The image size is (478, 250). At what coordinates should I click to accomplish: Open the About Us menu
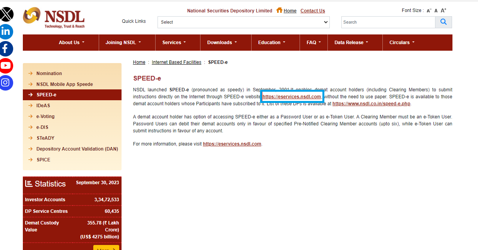coord(71,43)
